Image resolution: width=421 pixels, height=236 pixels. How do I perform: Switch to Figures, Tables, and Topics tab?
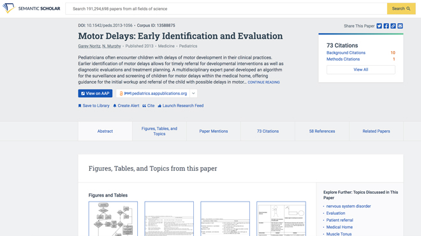click(159, 131)
